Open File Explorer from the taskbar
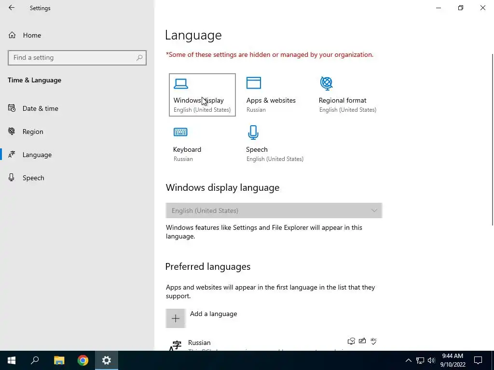Screen dimensions: 494x370 coord(59,360)
